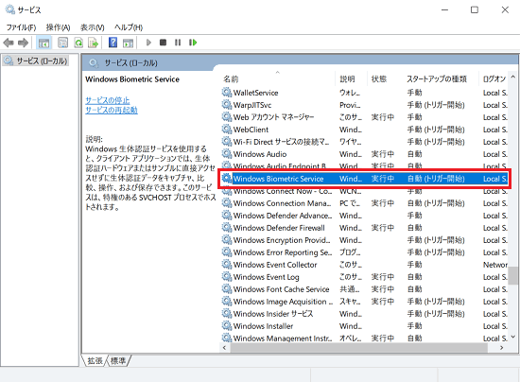Click the Refresh toolbar icon
The height and width of the screenshot is (382, 520).
click(78, 43)
